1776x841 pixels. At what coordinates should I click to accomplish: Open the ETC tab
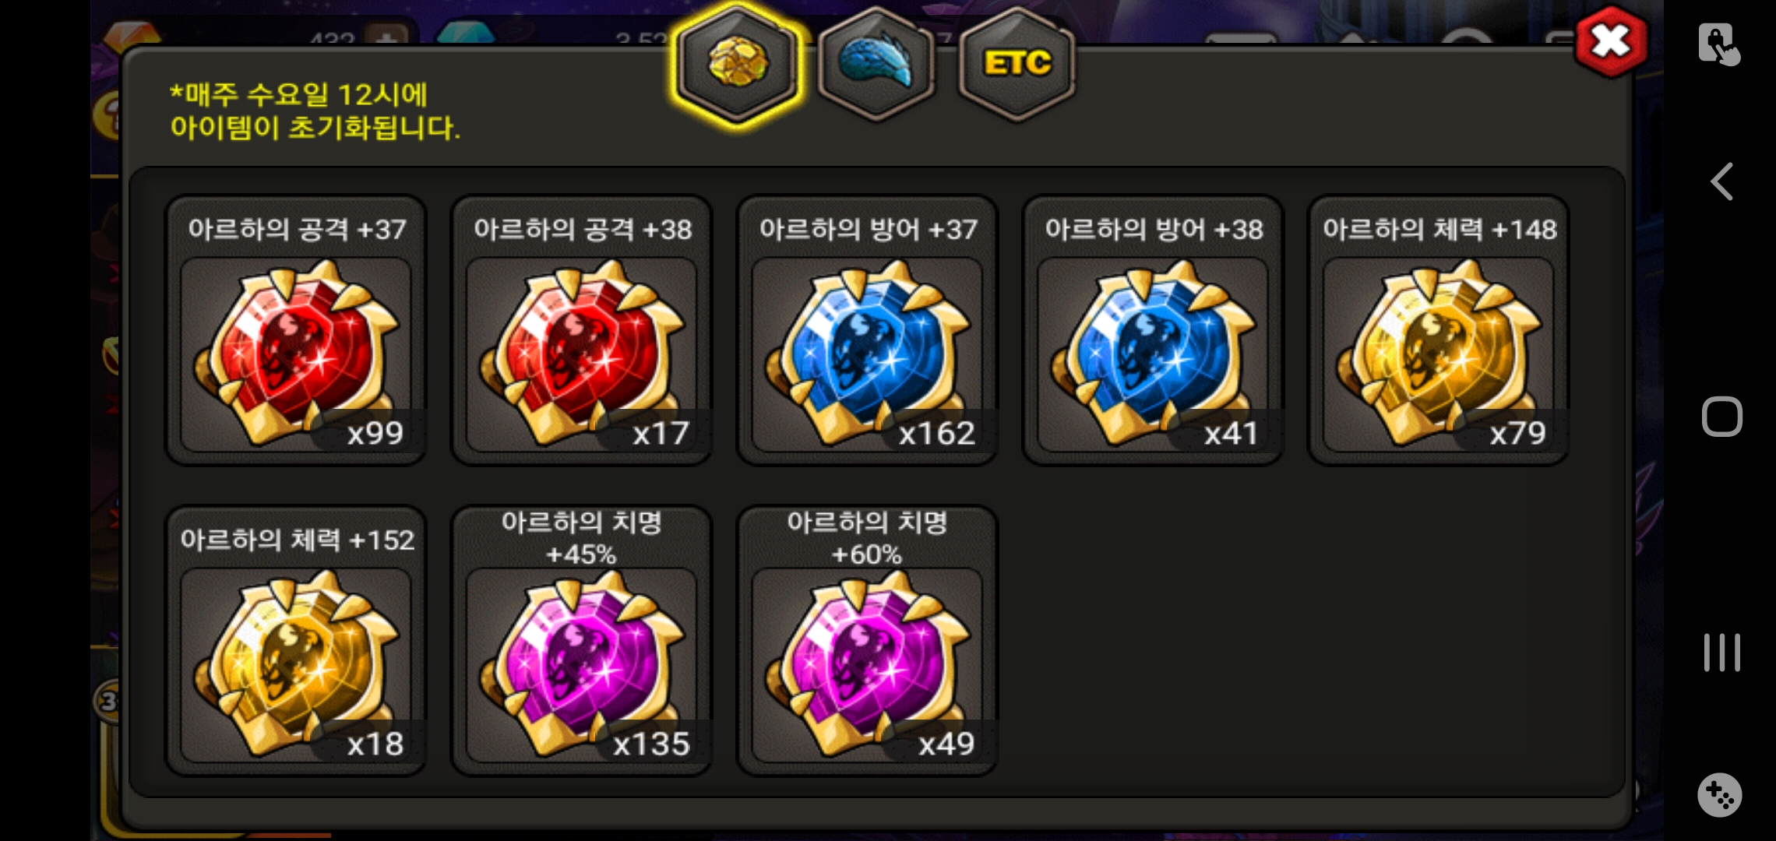pos(1017,64)
